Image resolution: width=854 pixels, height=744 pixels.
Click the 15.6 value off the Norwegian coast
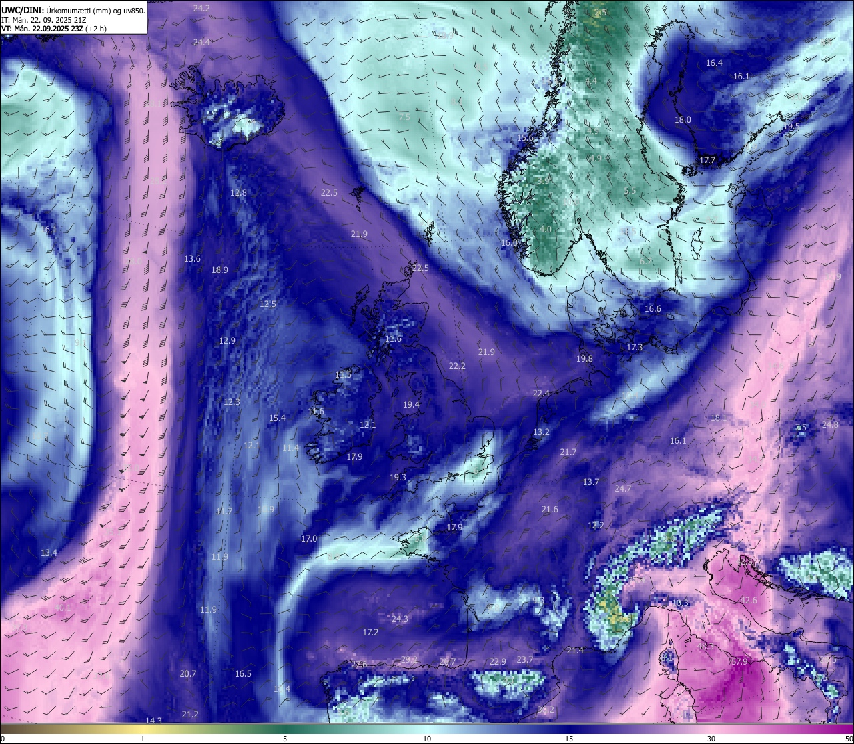pos(526,137)
